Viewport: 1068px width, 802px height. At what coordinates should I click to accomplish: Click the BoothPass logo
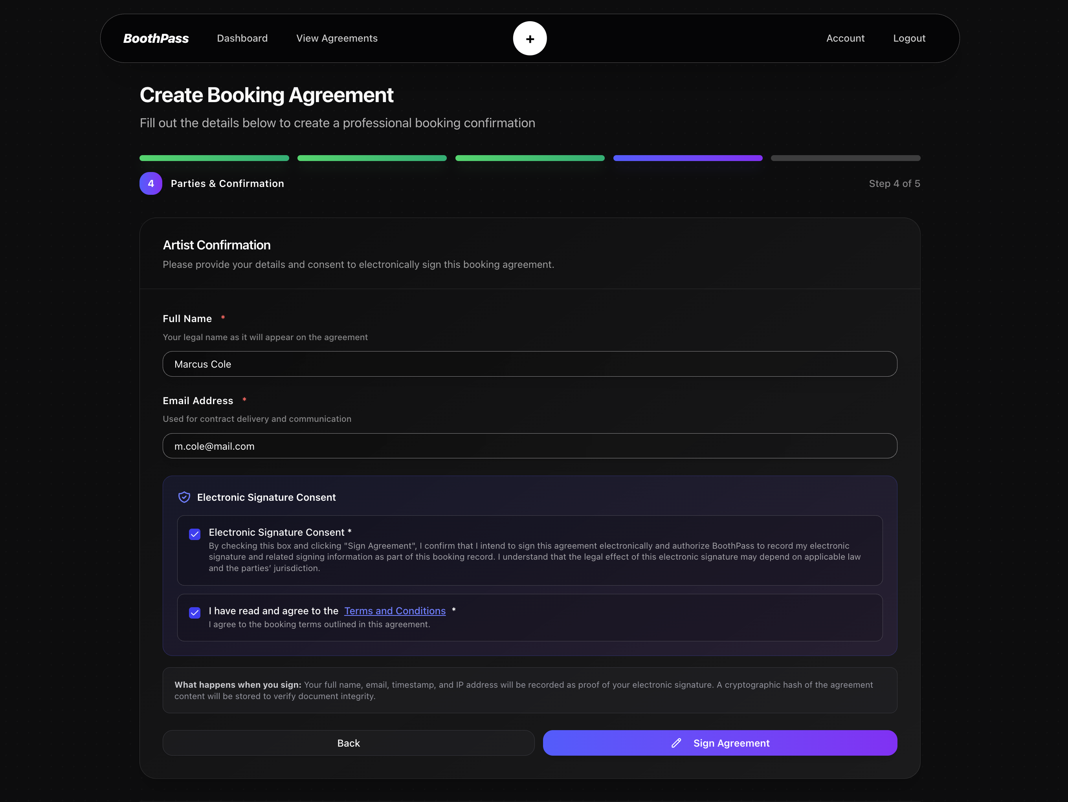click(156, 38)
